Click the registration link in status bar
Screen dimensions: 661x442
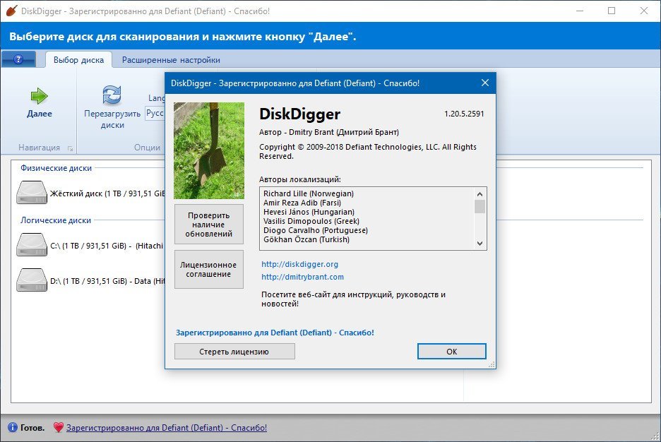(x=167, y=428)
